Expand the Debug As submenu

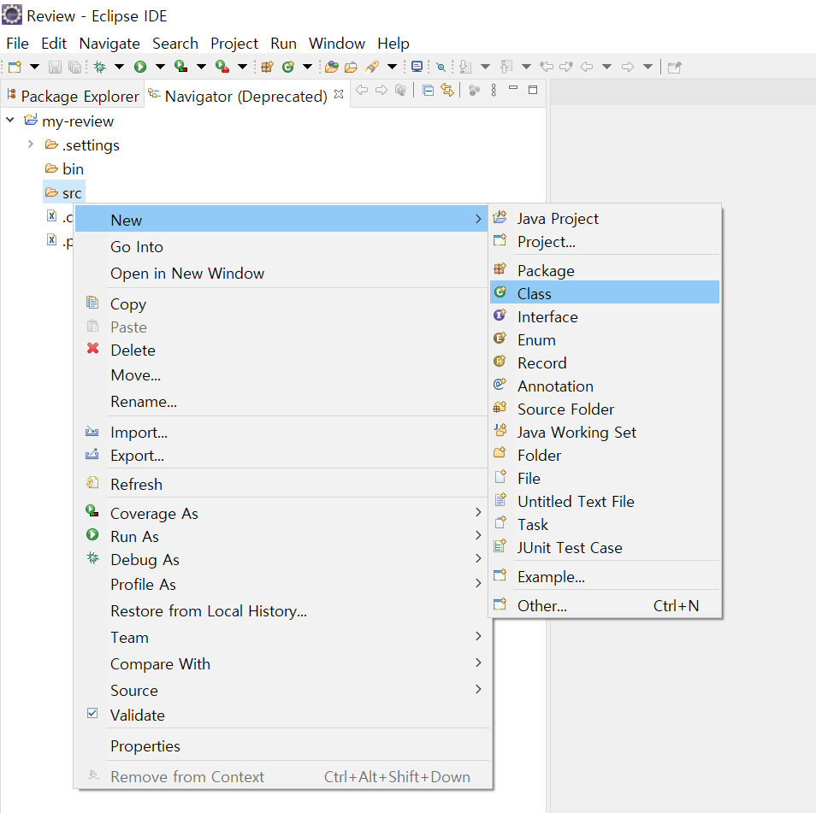pos(281,560)
